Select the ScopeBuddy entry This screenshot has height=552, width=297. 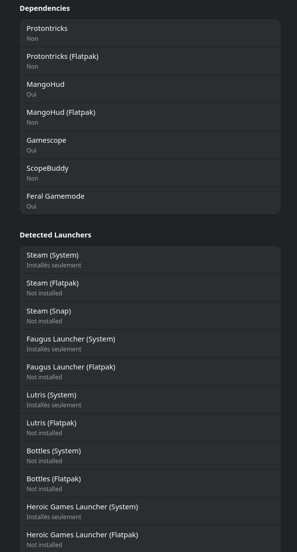click(x=150, y=173)
